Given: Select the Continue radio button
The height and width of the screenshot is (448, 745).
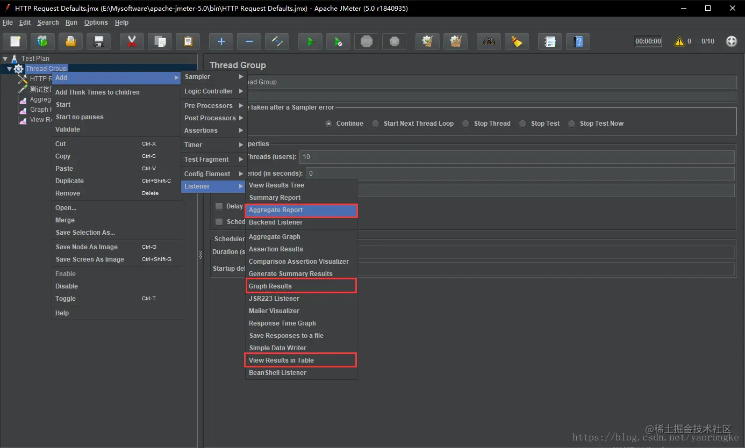Looking at the screenshot, I should [329, 124].
